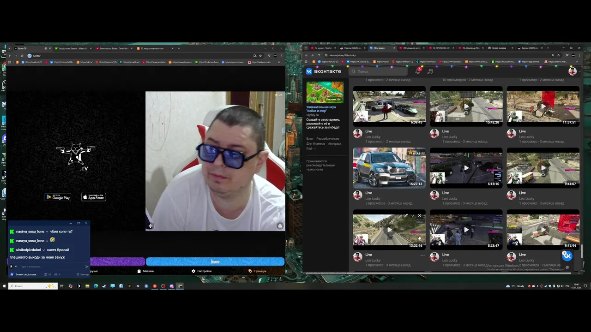This screenshot has width=591, height=332.
Task: Open the Windows Start menu
Action: [4, 286]
